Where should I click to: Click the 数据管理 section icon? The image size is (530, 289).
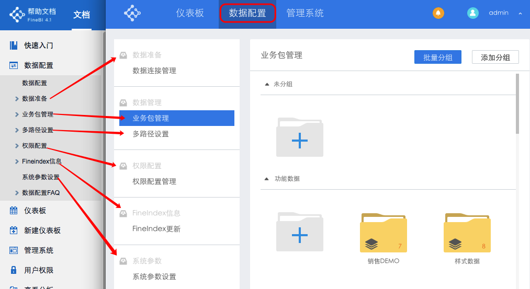pyautogui.click(x=123, y=102)
